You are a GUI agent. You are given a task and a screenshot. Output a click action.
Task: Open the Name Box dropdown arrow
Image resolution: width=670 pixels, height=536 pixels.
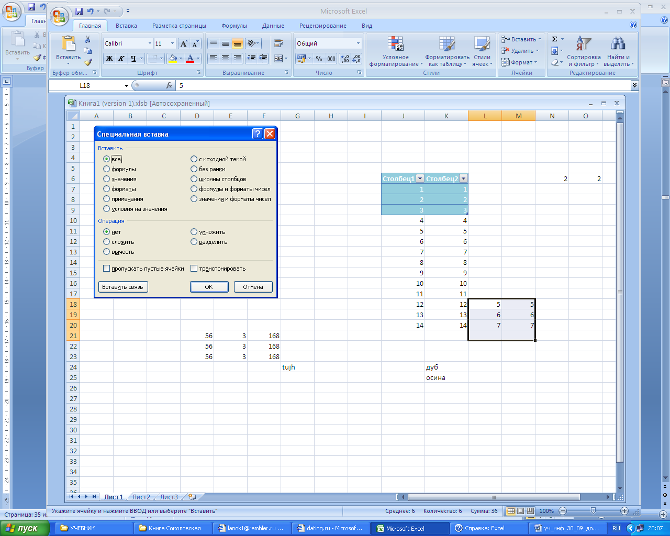[x=126, y=85]
